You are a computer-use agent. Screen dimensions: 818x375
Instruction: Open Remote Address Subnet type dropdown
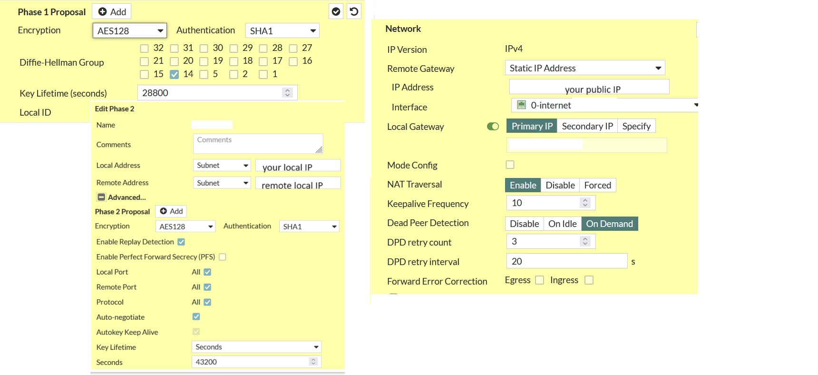tap(222, 183)
